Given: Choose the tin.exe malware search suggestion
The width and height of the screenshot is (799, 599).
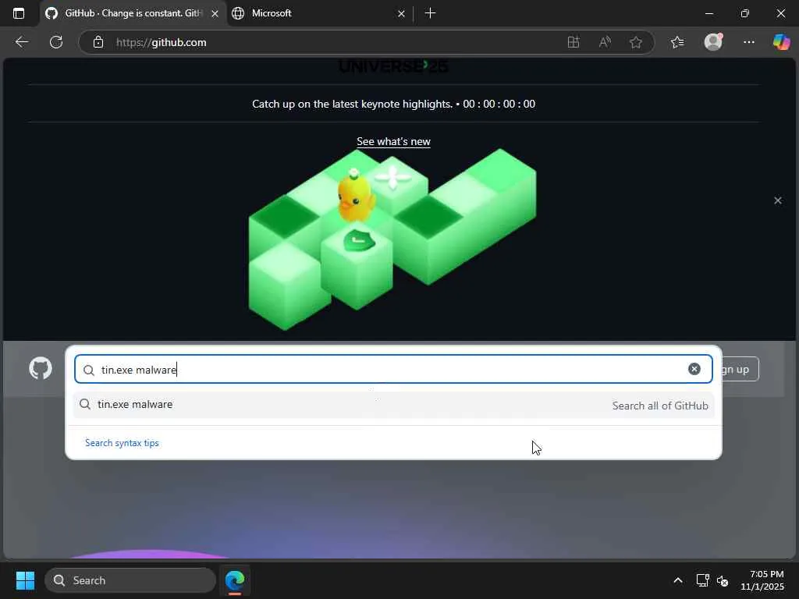Looking at the screenshot, I should (393, 405).
